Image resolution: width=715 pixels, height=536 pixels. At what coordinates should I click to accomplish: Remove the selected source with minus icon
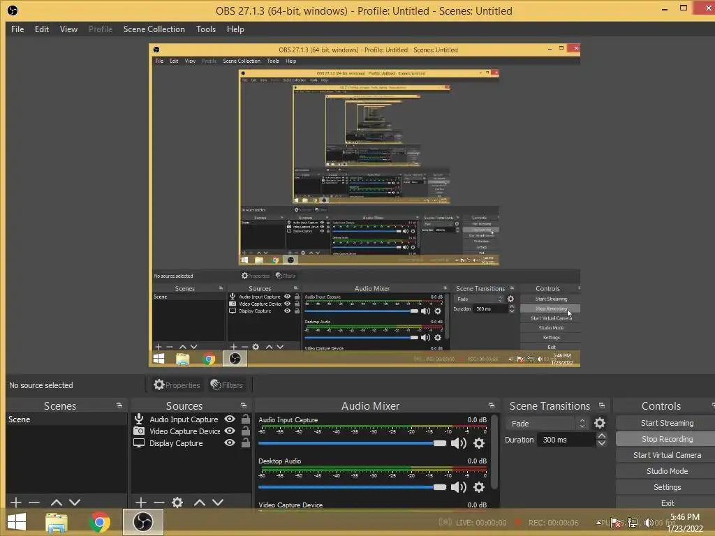coord(159,502)
